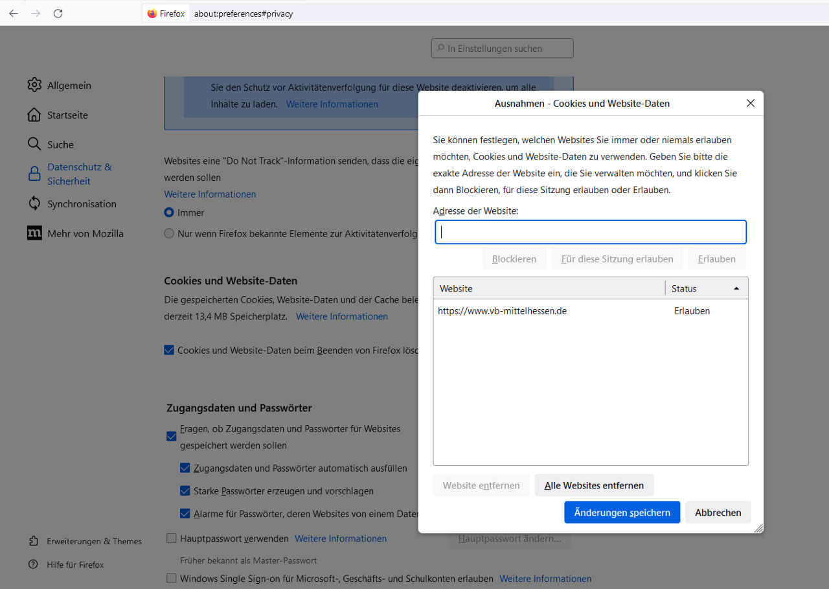Click the Mehr von Mozilla icon
Viewport: 829px width, 589px height.
click(34, 233)
